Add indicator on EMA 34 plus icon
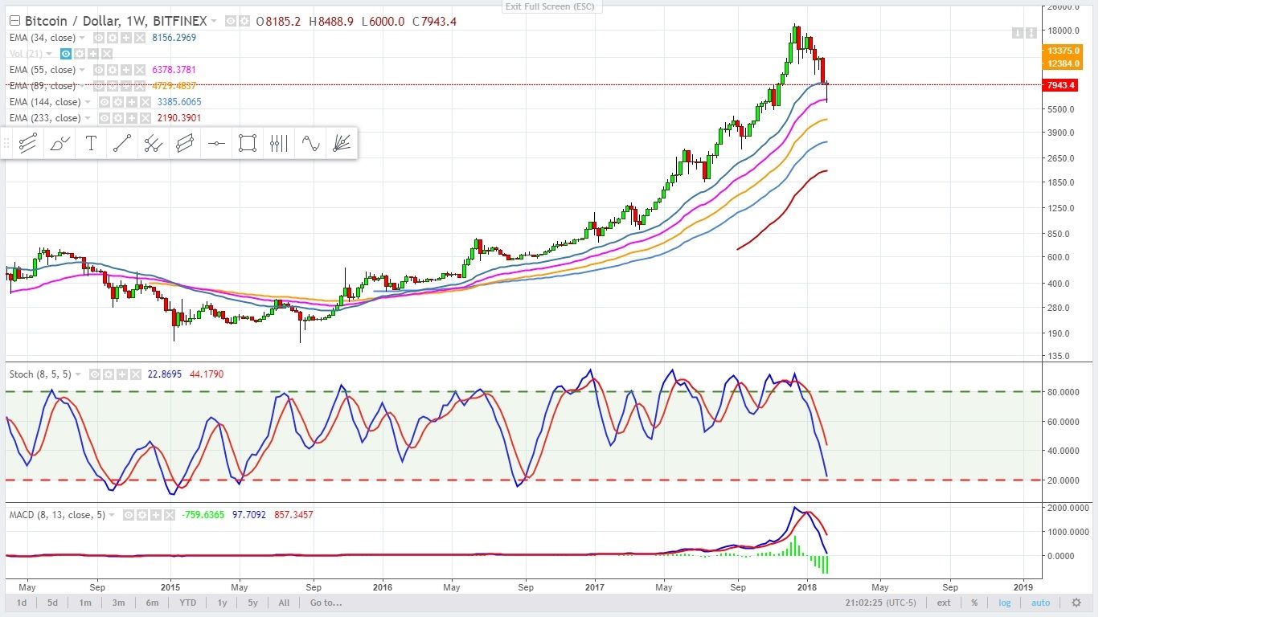 [126, 38]
